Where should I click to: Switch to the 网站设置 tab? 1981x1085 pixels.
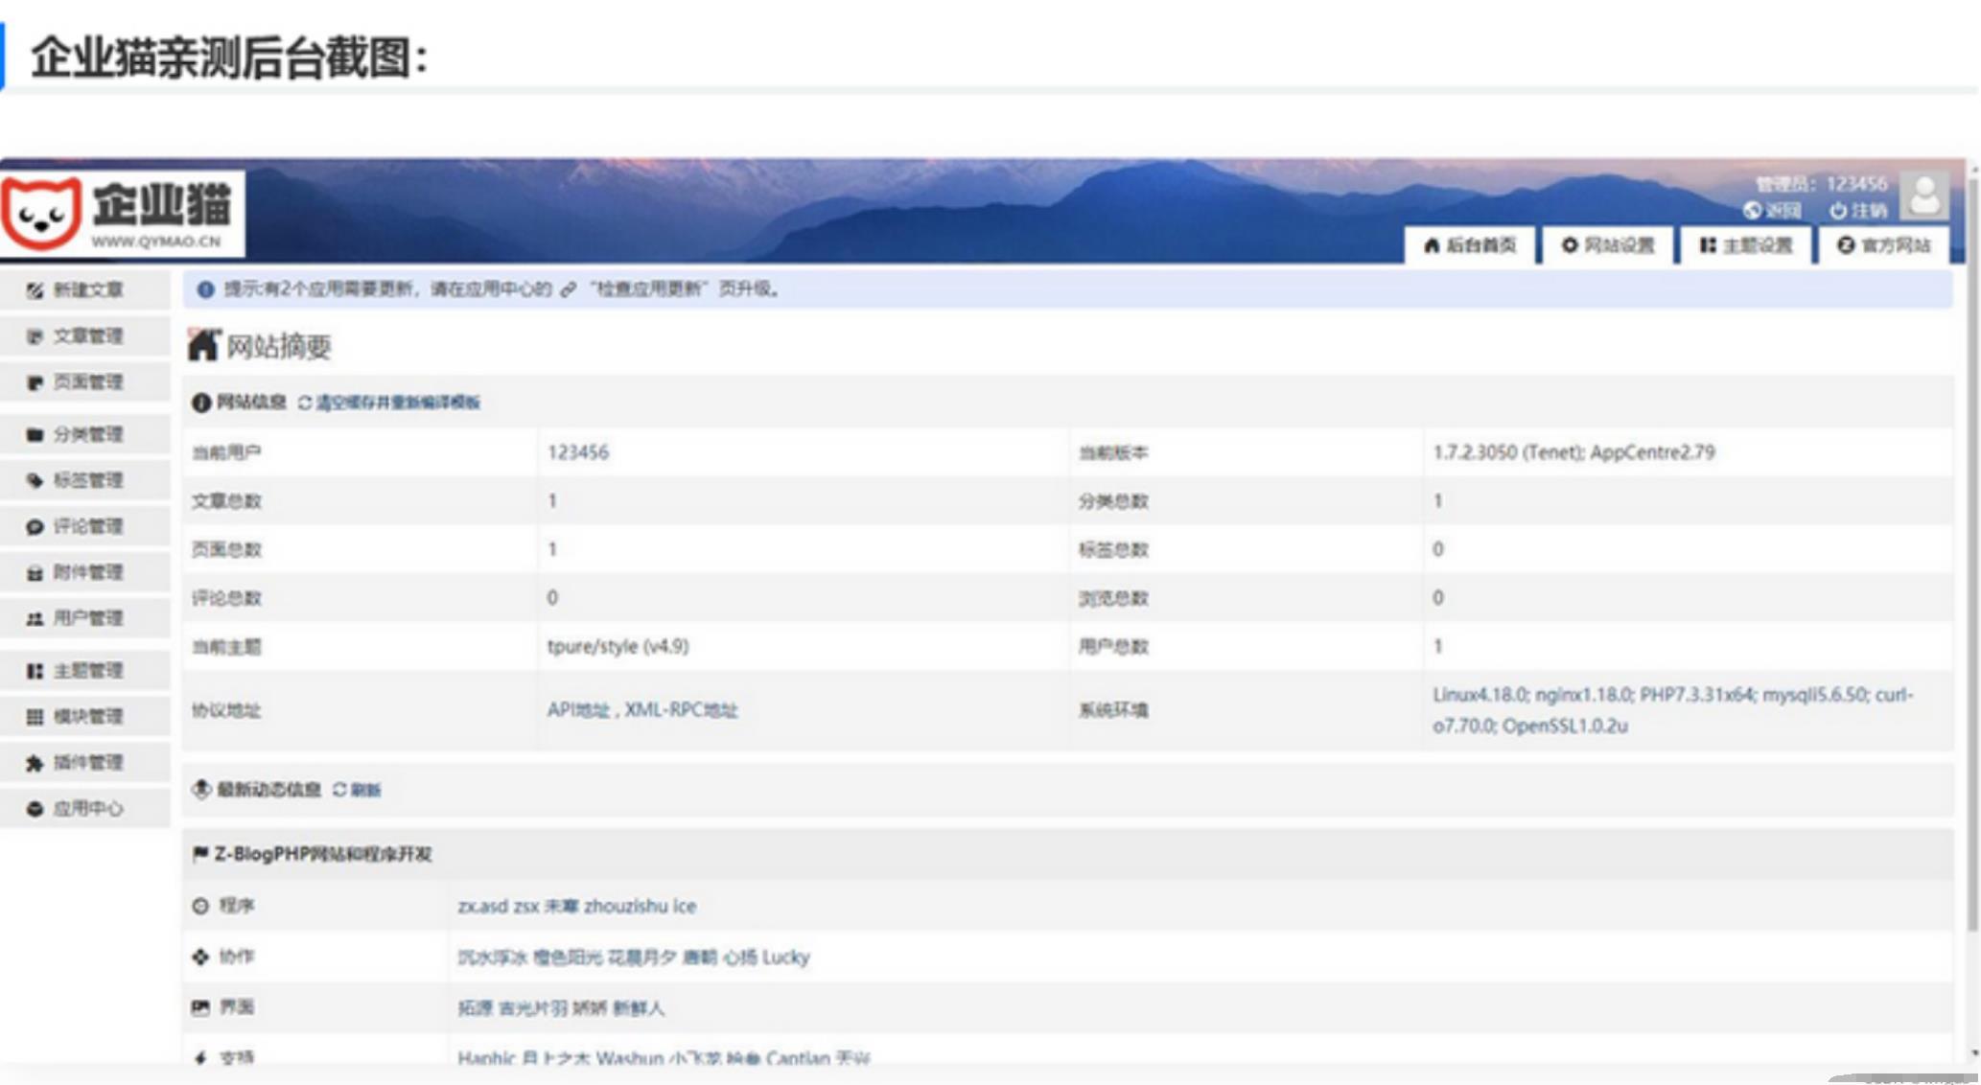coord(1608,245)
